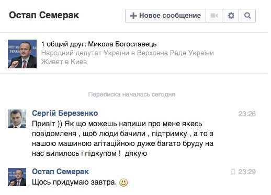
Task: Click Остап Семерак small avatar in reply
Action: (x=17, y=177)
